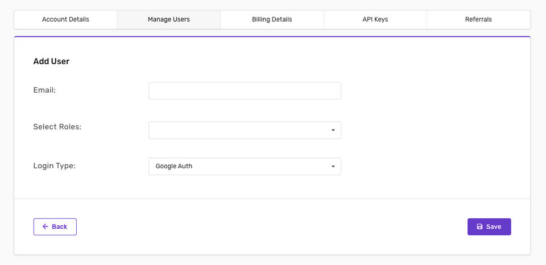Click the Add User heading
This screenshot has width=546, height=265.
tap(51, 61)
